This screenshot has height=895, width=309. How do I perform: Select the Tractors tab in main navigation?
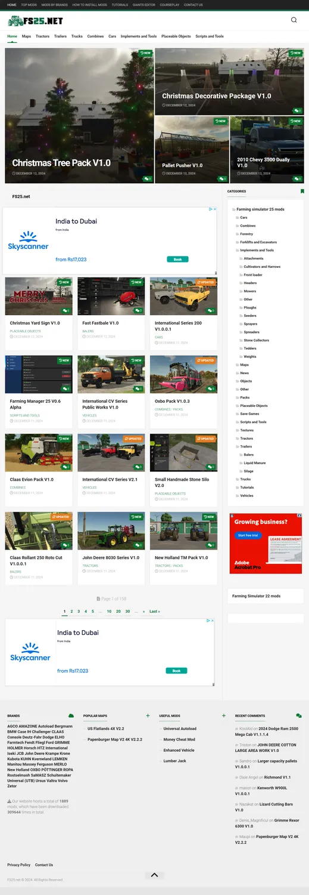(42, 36)
